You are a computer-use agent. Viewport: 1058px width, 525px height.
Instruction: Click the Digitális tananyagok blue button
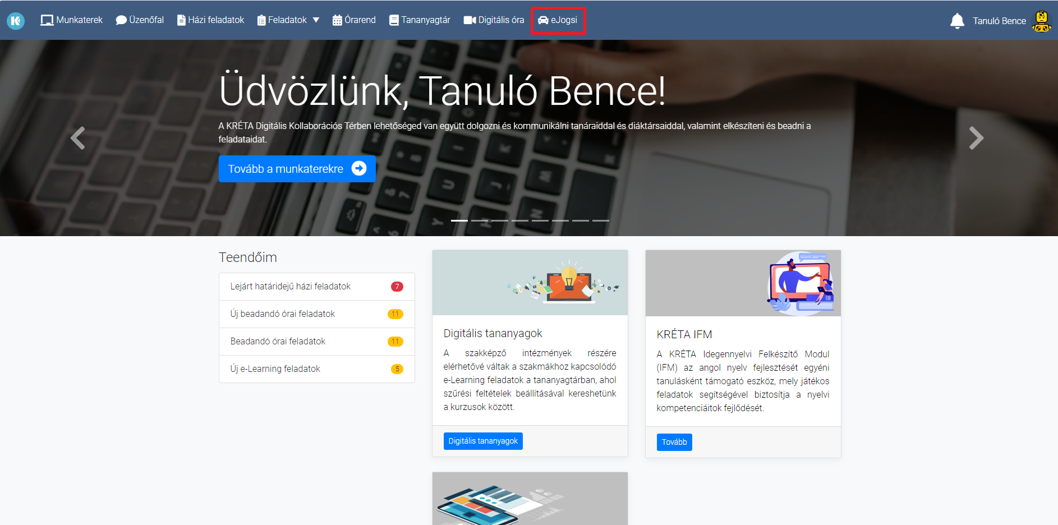click(483, 441)
